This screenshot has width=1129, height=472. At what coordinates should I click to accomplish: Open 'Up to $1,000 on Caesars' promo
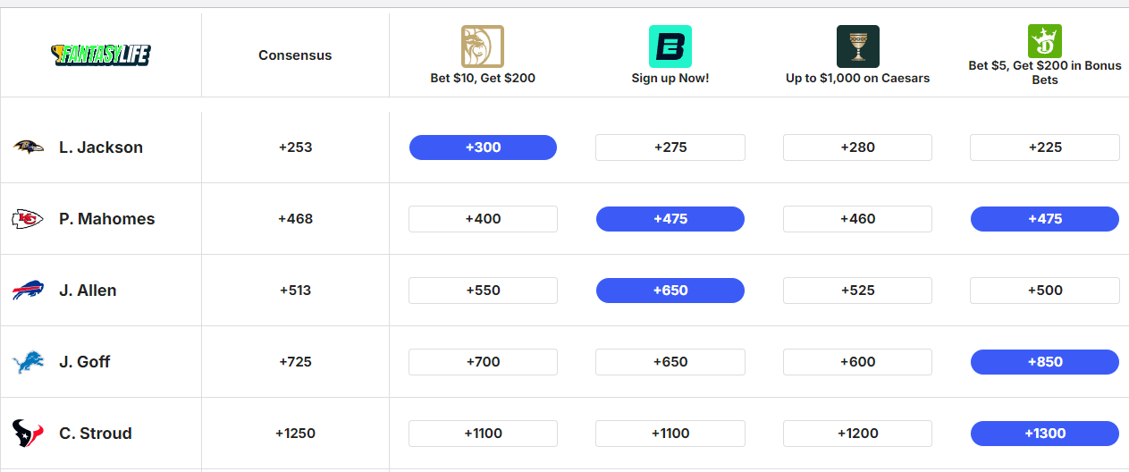coord(858,79)
